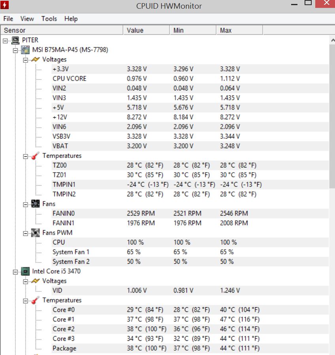
Task: Click the Fans category fan icon
Action: (35, 204)
